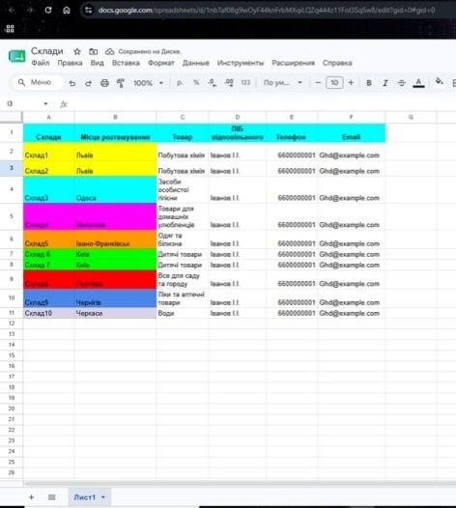Open more number formats (123)
The image size is (456, 508).
(245, 83)
